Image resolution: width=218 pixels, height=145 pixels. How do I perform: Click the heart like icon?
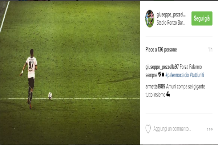148,129
